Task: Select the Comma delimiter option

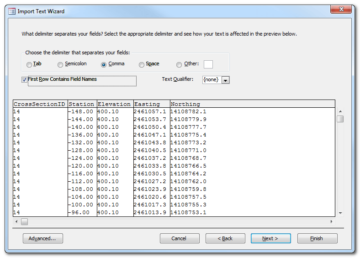Action: (104, 64)
